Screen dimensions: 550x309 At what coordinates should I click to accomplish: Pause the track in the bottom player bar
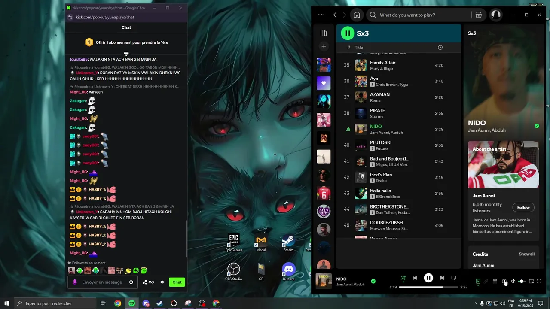428,278
